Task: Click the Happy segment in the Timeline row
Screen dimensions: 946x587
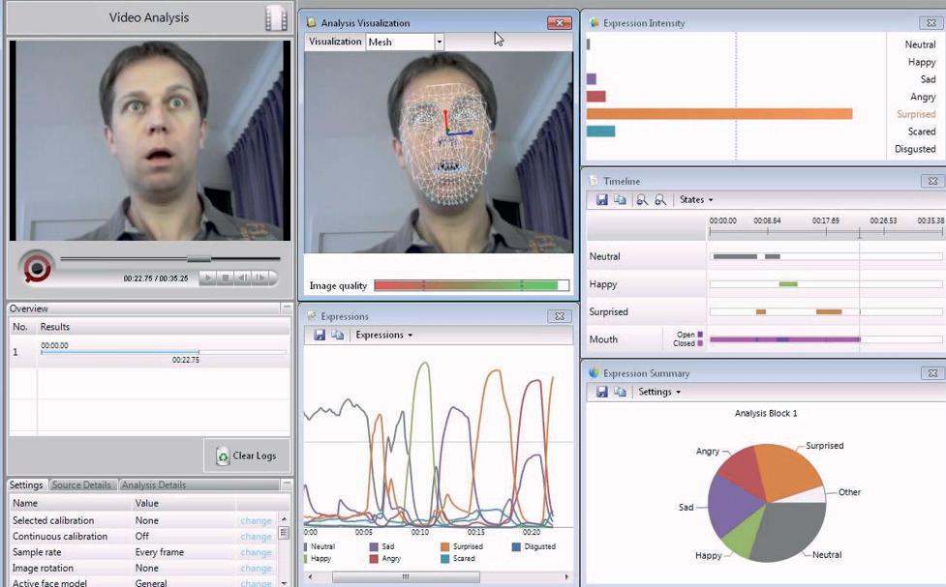Action: click(x=788, y=284)
